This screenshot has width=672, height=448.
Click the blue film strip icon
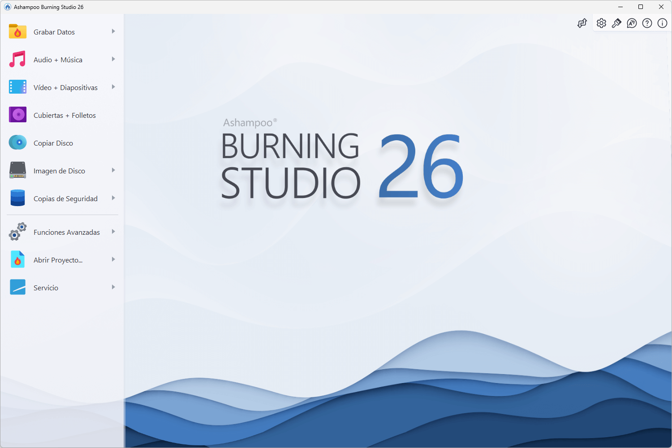tap(17, 87)
